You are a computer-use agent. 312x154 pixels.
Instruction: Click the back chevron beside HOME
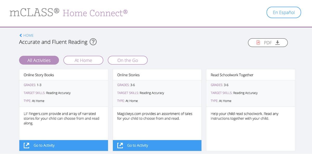21,35
